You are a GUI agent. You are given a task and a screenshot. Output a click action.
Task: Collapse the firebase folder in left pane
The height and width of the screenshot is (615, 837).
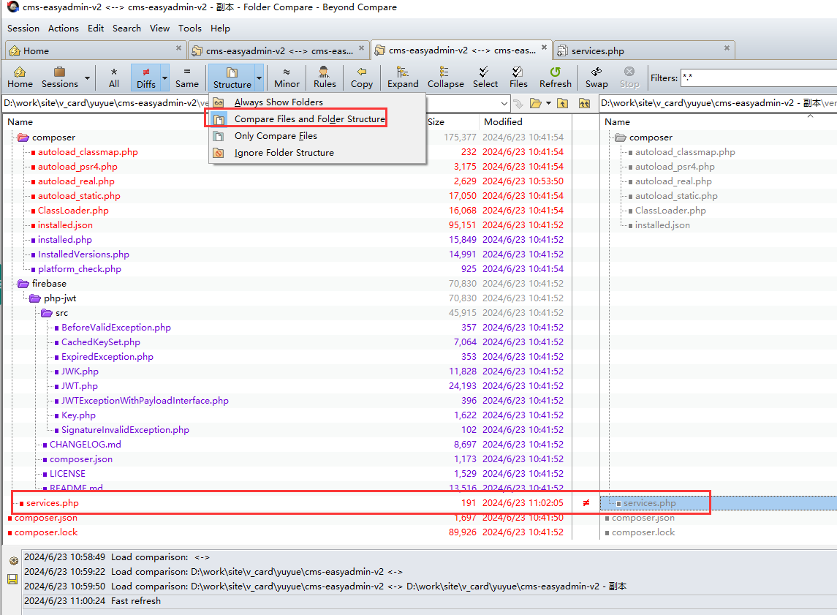pos(23,284)
